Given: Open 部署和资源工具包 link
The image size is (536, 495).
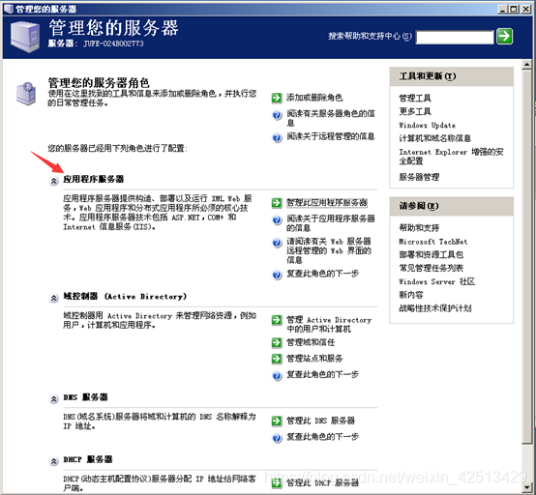Looking at the screenshot, I should tap(432, 255).
